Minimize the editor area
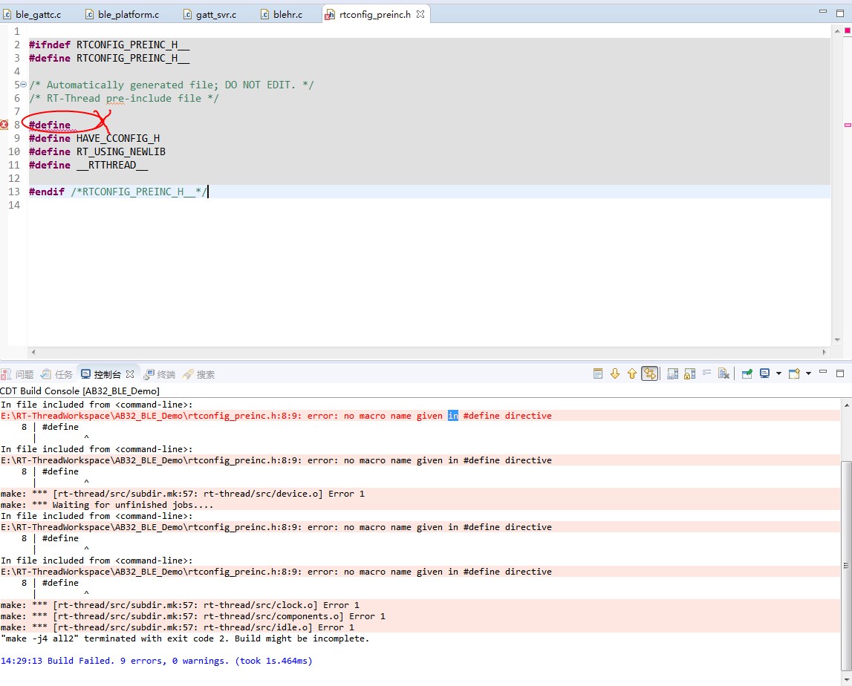852x686 pixels. point(823,12)
